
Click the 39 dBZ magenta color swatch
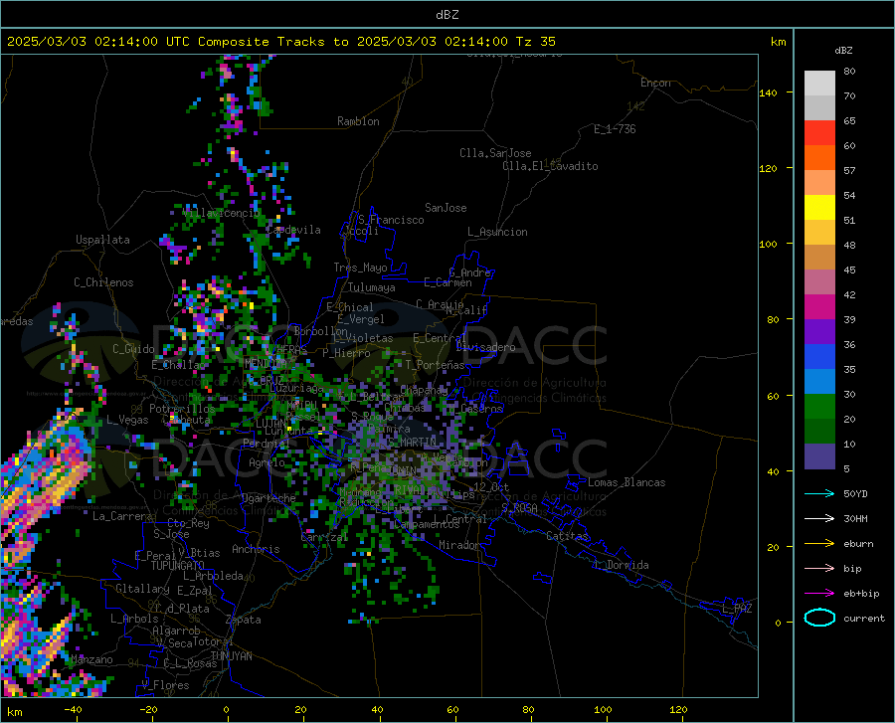tap(819, 307)
